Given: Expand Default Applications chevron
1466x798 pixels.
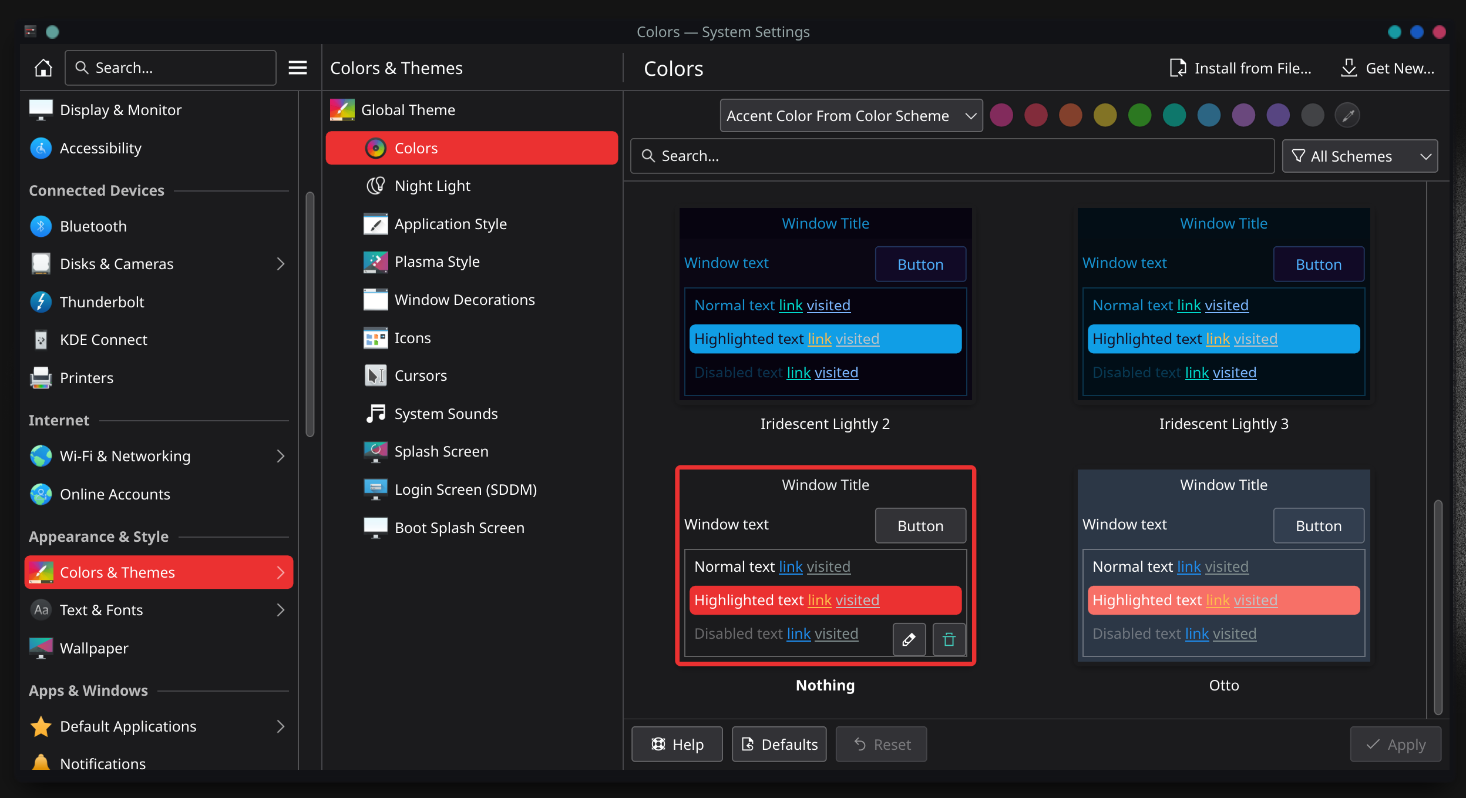Looking at the screenshot, I should (281, 726).
